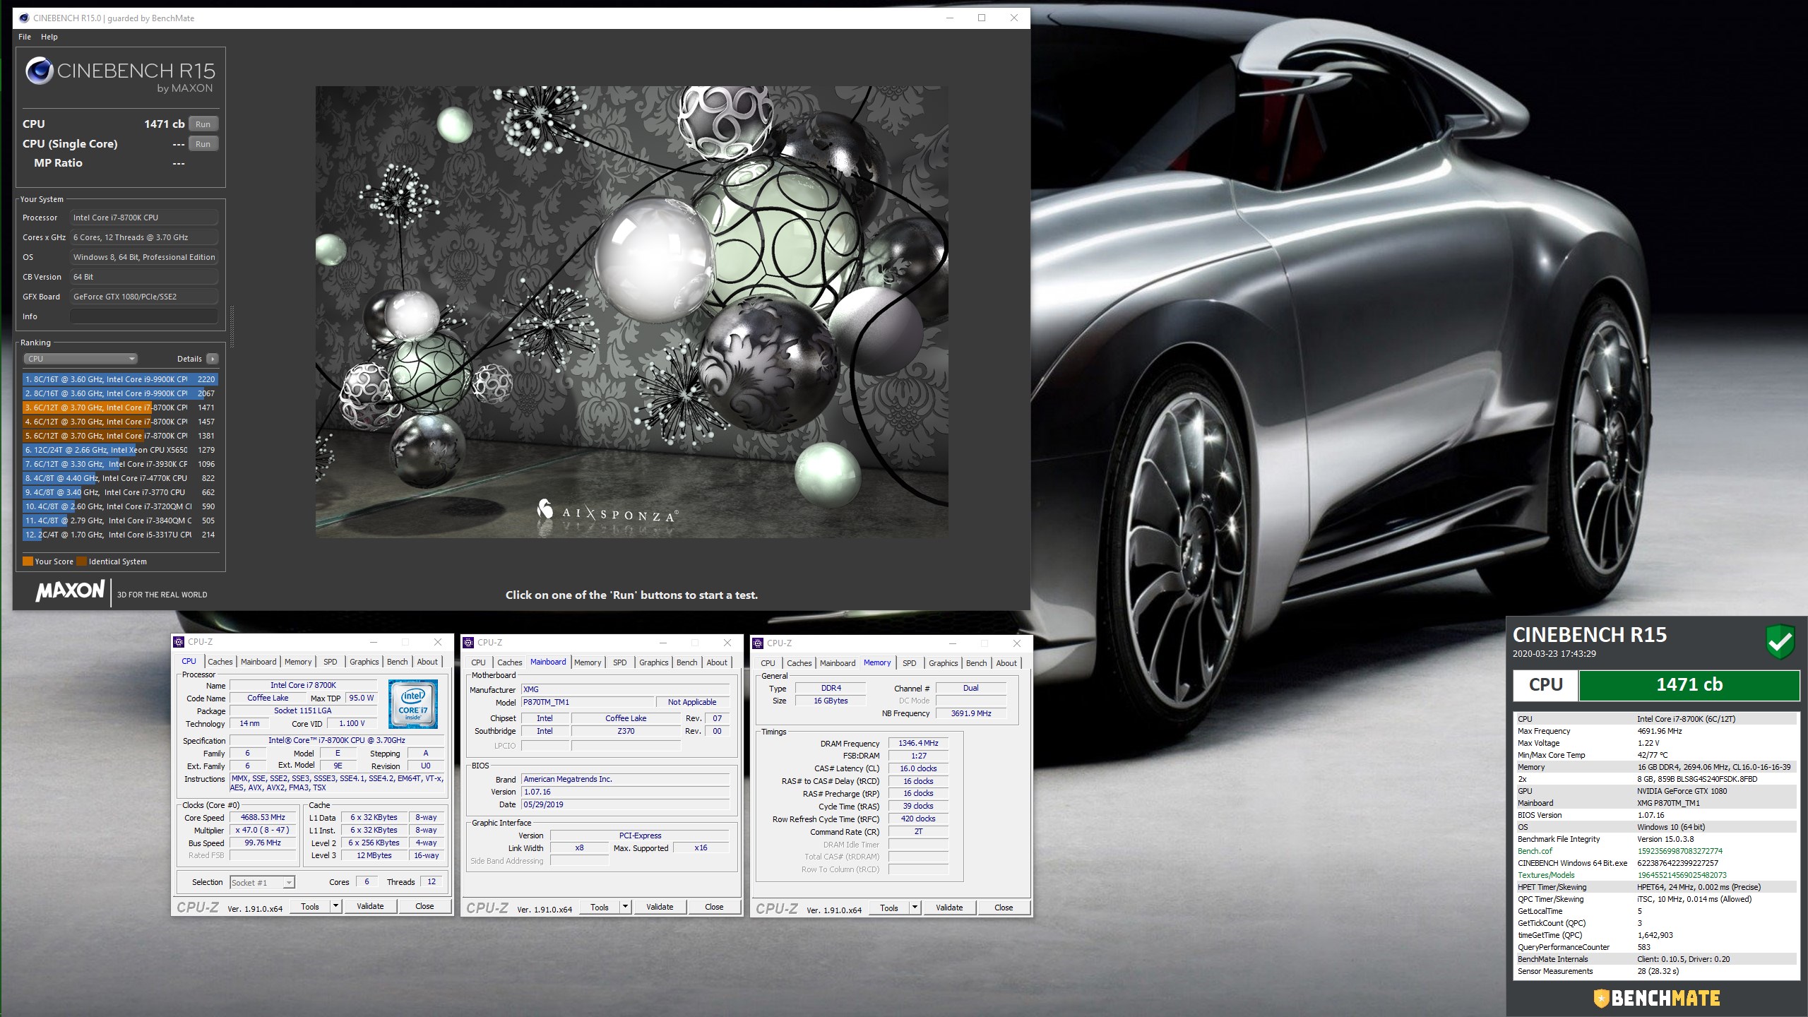Click the BIOS date 05/29/2019 field

pos(625,804)
